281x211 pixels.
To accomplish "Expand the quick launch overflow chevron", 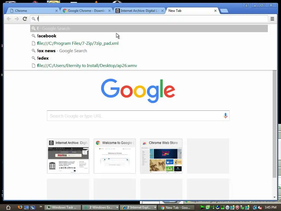I will (x=41, y=207).
